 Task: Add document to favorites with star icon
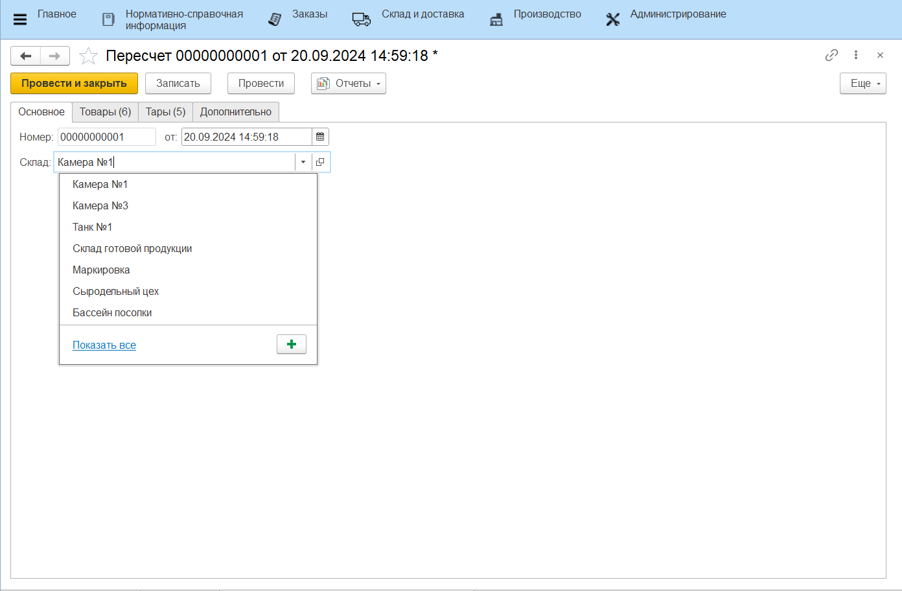tap(88, 56)
